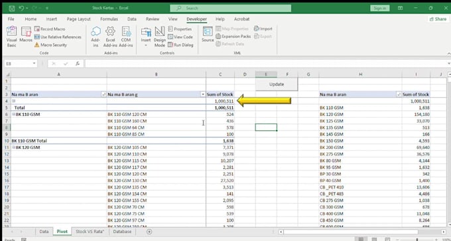Adjust the zoom slider

(417, 239)
